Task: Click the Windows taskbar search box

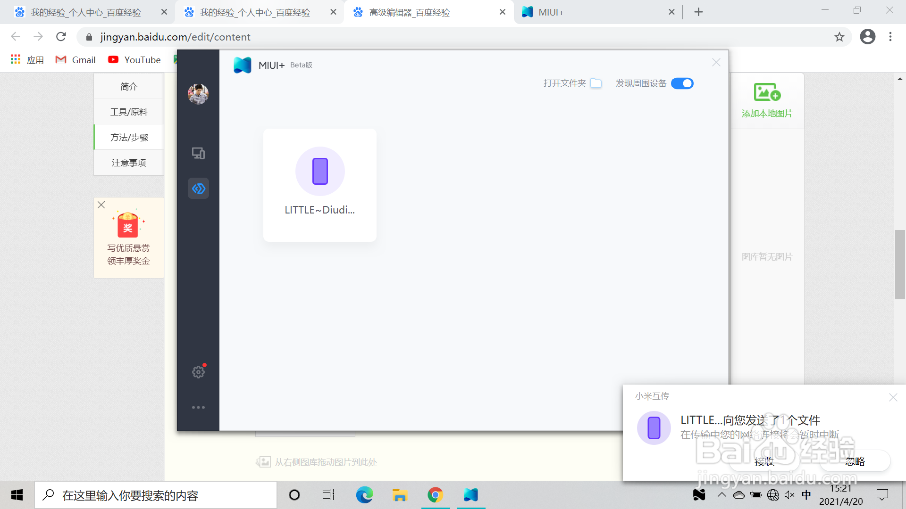Action: [156, 495]
